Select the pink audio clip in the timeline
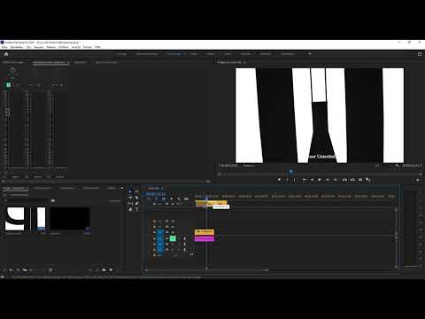This screenshot has height=319, width=425. [x=205, y=238]
